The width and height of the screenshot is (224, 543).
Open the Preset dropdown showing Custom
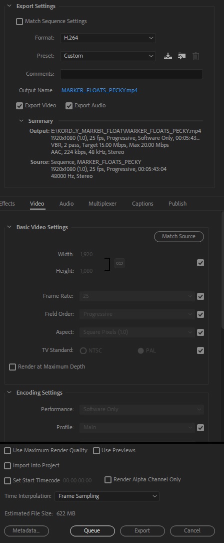click(x=107, y=56)
